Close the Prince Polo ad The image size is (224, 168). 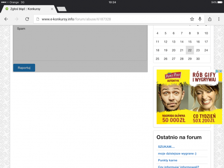pos(221,71)
